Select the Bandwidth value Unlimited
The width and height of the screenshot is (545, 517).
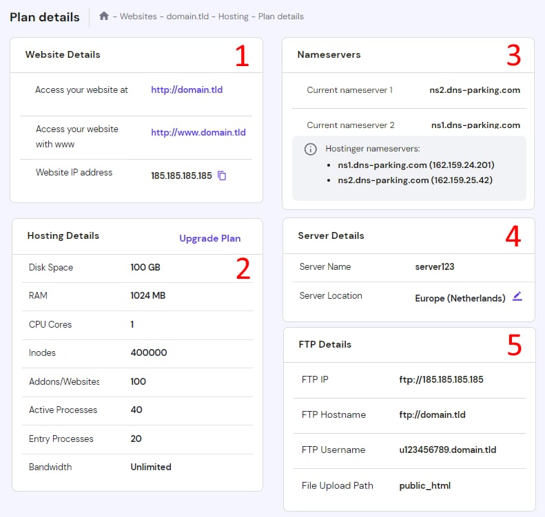[151, 467]
